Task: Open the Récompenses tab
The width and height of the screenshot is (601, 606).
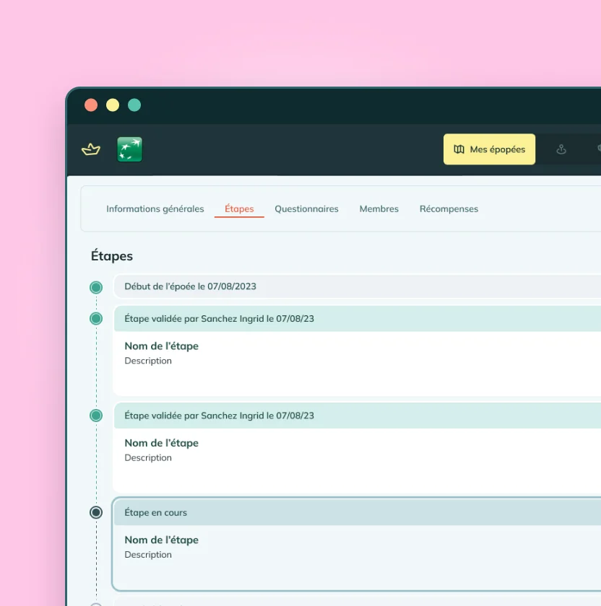Action: [449, 208]
